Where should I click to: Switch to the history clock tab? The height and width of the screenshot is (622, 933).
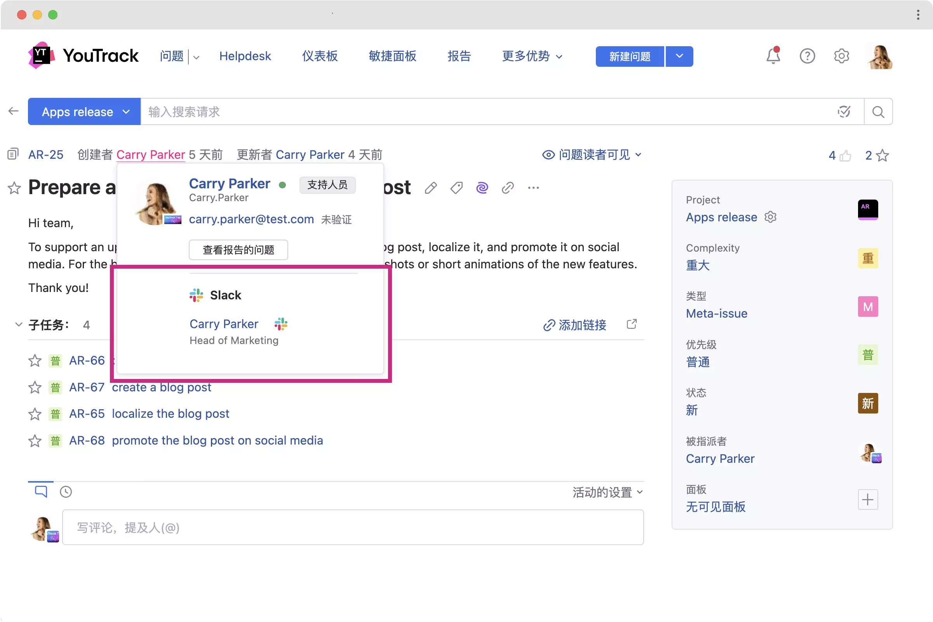click(x=66, y=492)
